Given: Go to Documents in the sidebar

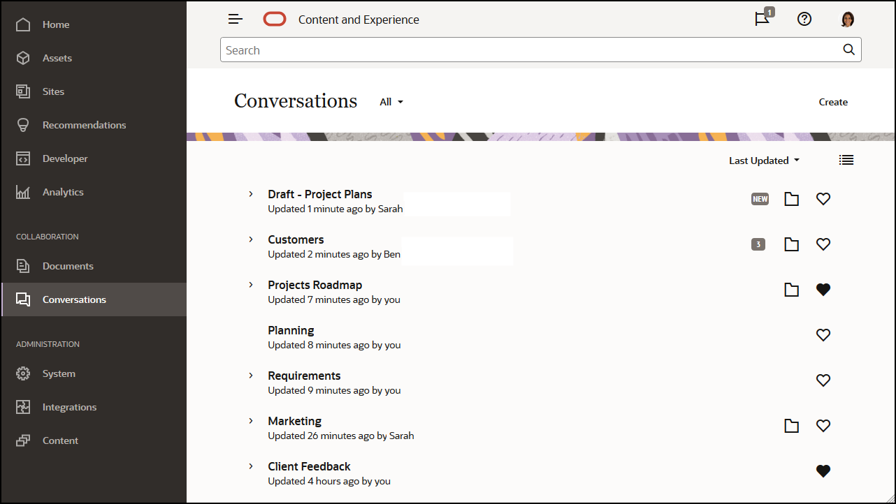Looking at the screenshot, I should coord(68,266).
